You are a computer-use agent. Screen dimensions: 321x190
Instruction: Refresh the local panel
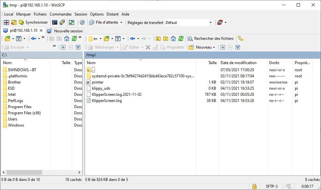click(x=74, y=39)
